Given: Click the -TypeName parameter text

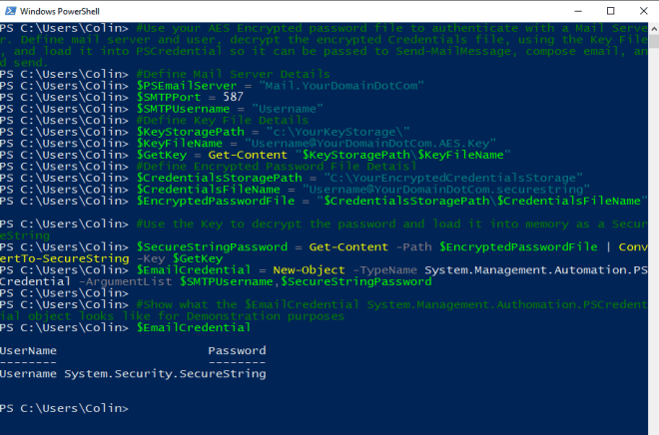Looking at the screenshot, I should click(384, 270).
